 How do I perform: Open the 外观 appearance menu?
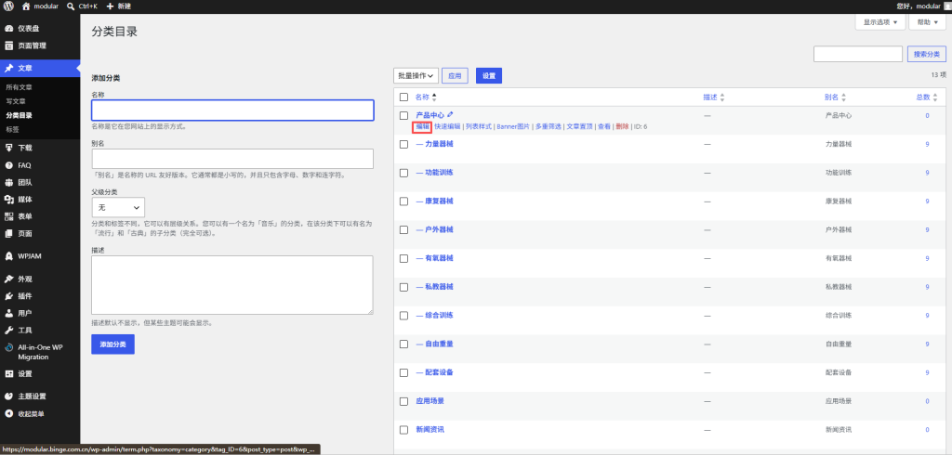point(40,279)
